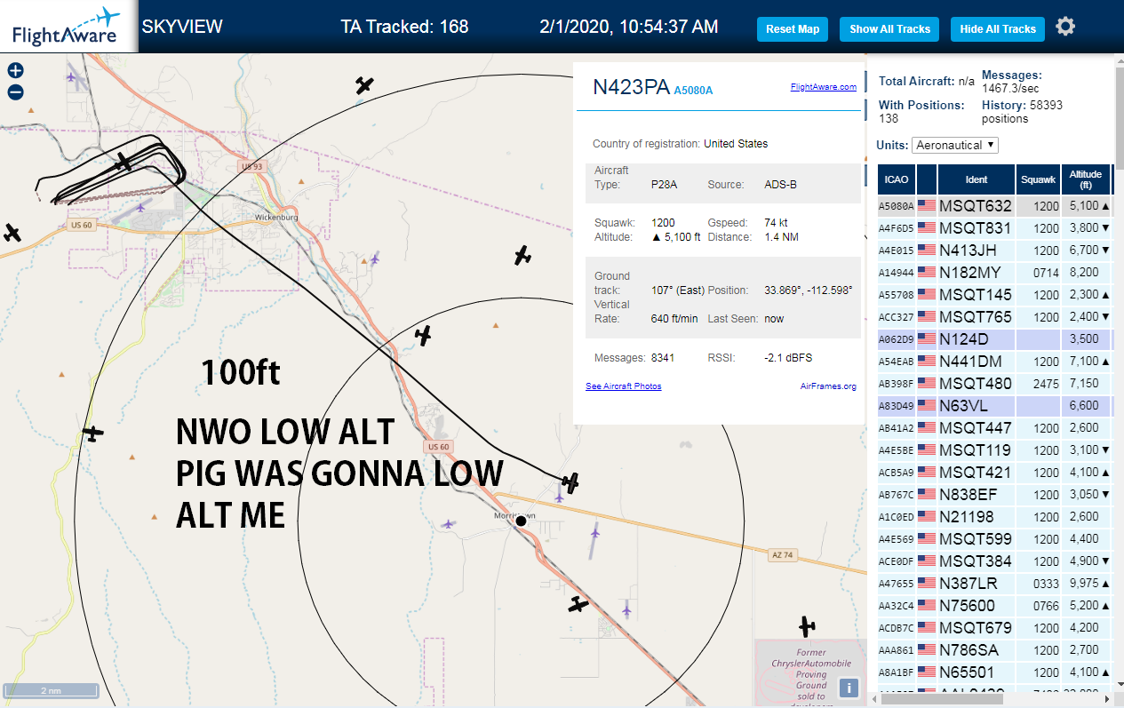Select the MSQT145 aircraft row
Image resolution: width=1124 pixels, height=708 pixels.
(x=994, y=295)
